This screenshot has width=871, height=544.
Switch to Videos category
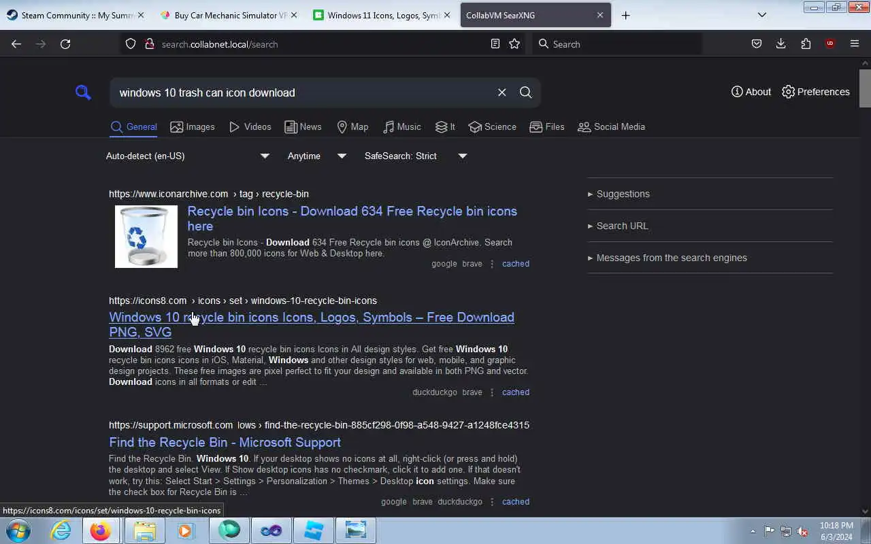click(x=250, y=126)
